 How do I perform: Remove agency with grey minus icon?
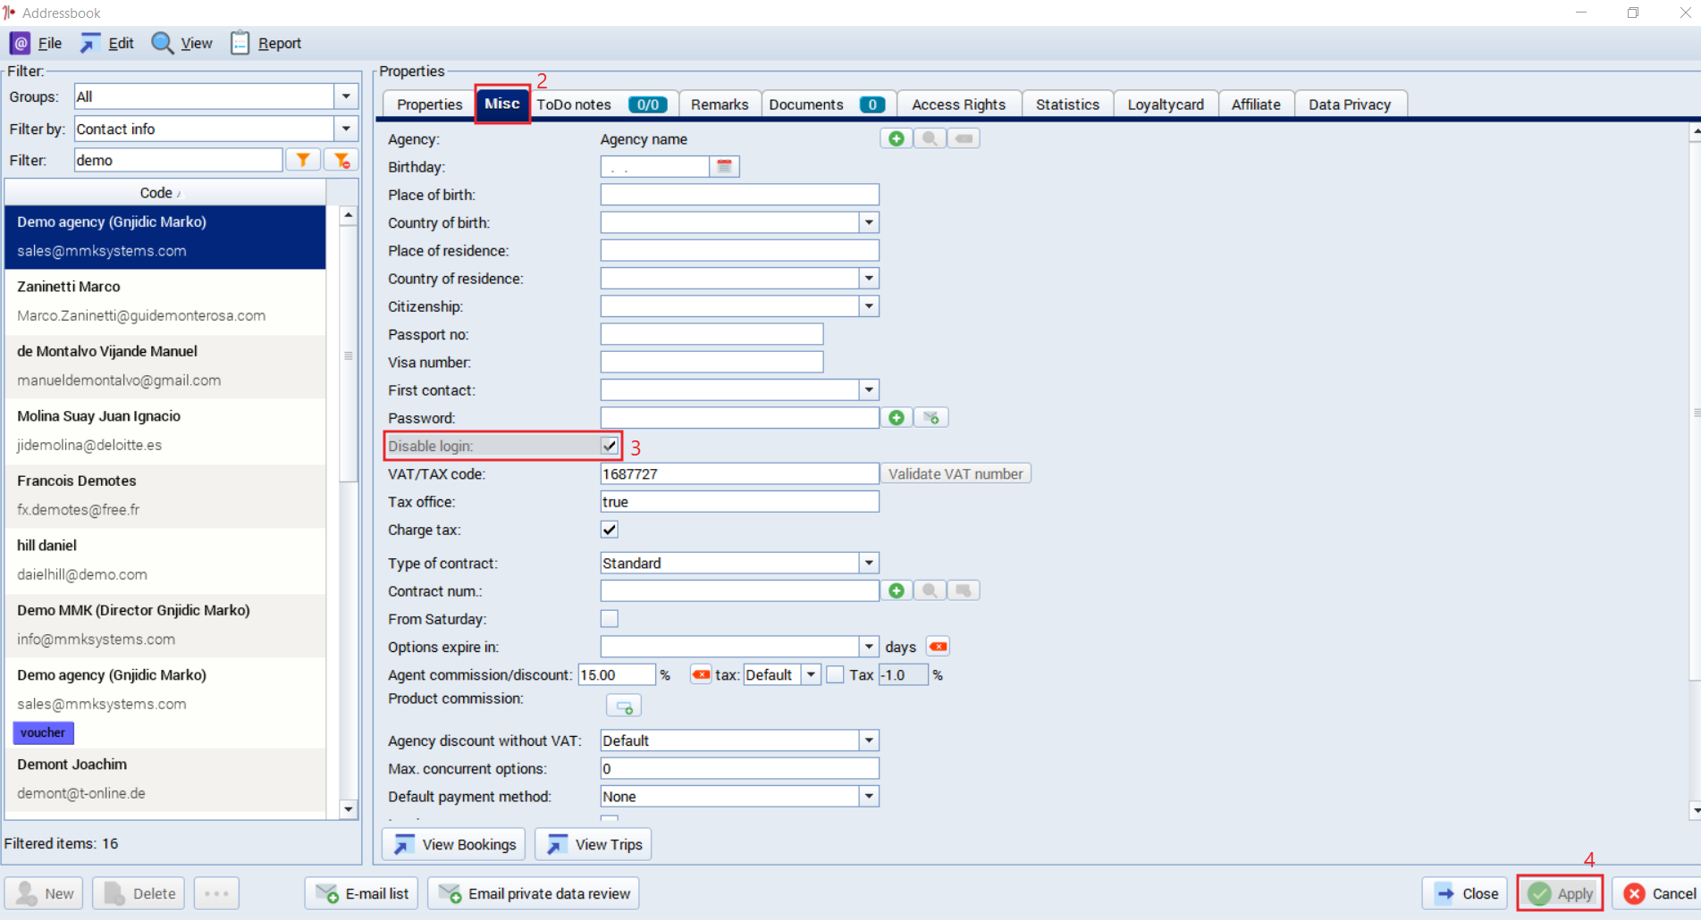coord(964,138)
